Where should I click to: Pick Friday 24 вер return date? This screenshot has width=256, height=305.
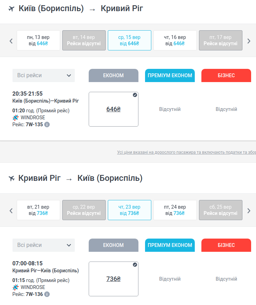[x=175, y=210]
